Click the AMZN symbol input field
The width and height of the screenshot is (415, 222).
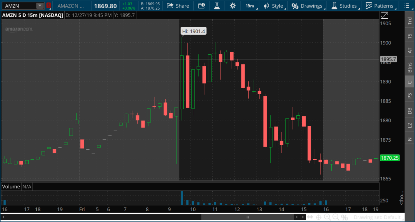tap(18, 6)
